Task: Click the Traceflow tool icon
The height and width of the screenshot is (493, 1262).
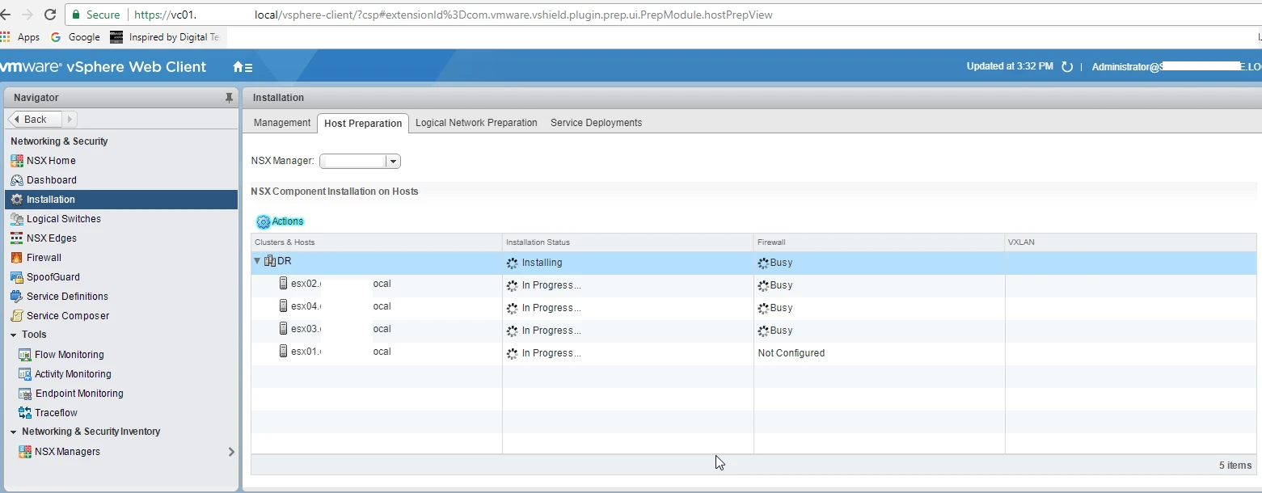Action: (25, 413)
